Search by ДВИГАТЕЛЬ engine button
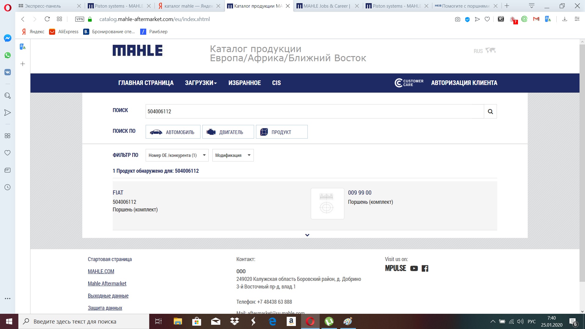The image size is (585, 329). click(x=228, y=132)
